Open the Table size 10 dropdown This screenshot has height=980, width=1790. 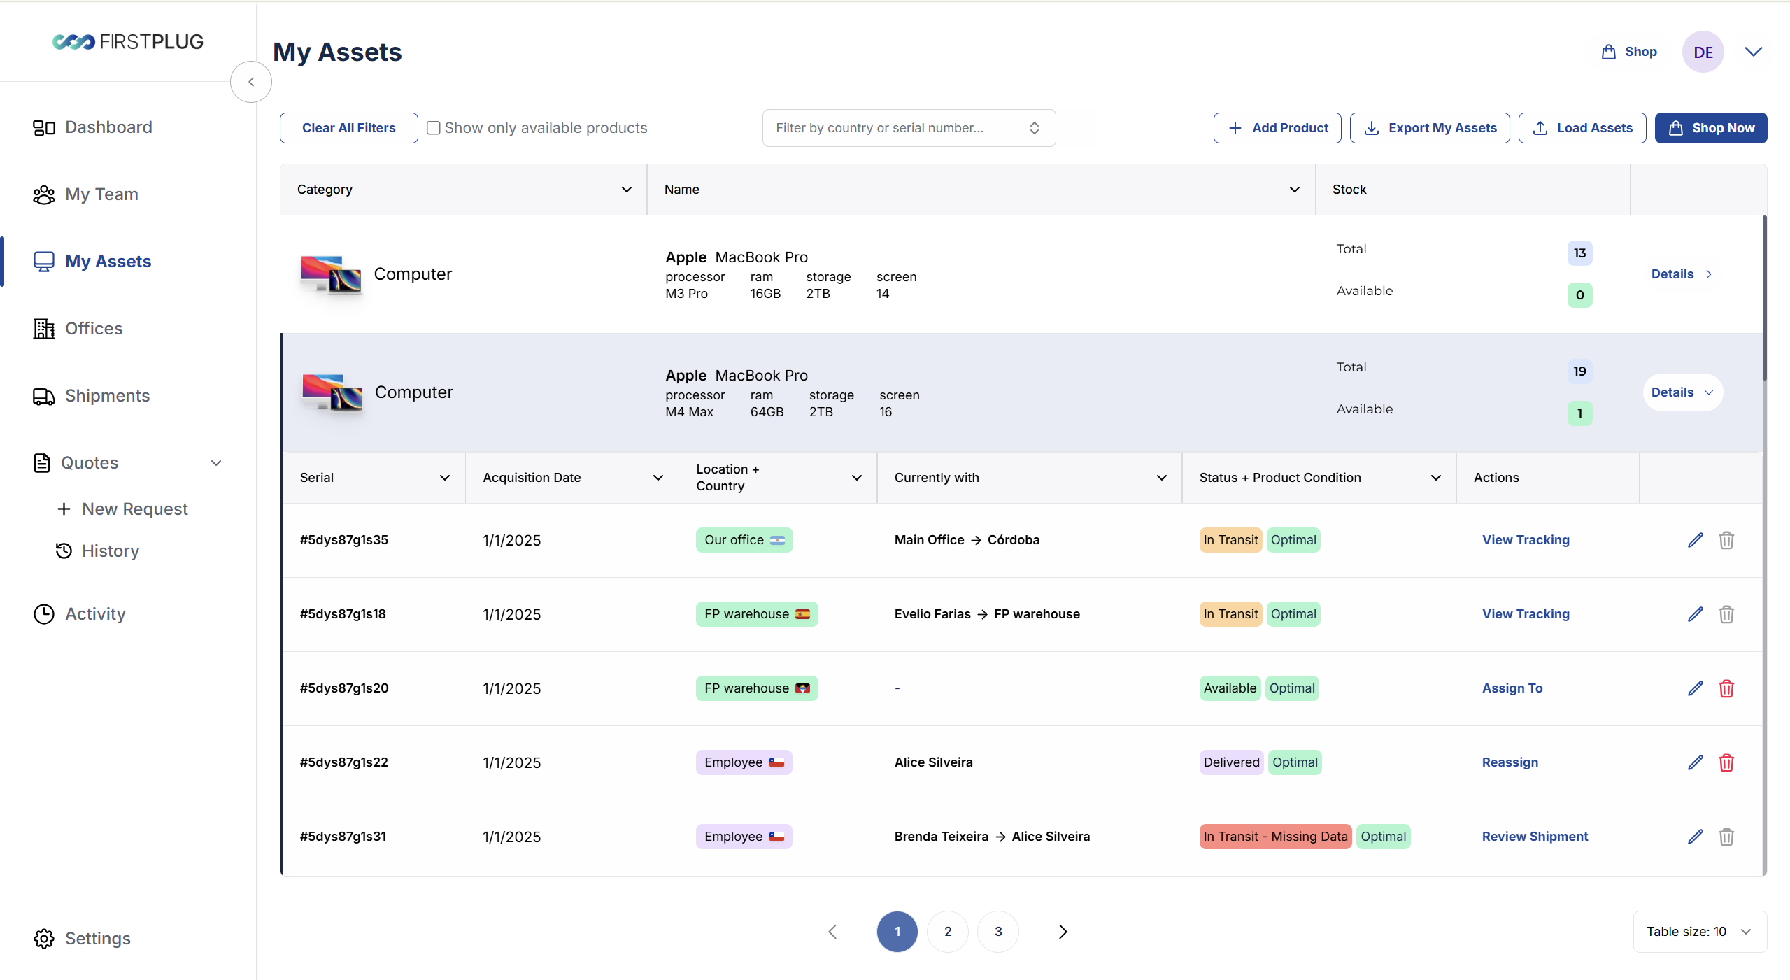click(1699, 932)
